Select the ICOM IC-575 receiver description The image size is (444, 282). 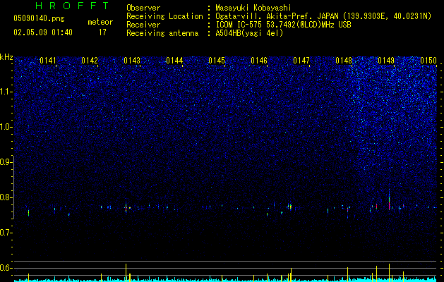(283, 25)
